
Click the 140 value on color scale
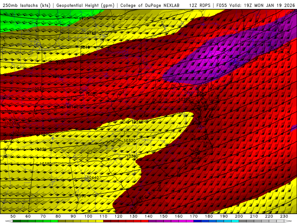(x=148, y=216)
